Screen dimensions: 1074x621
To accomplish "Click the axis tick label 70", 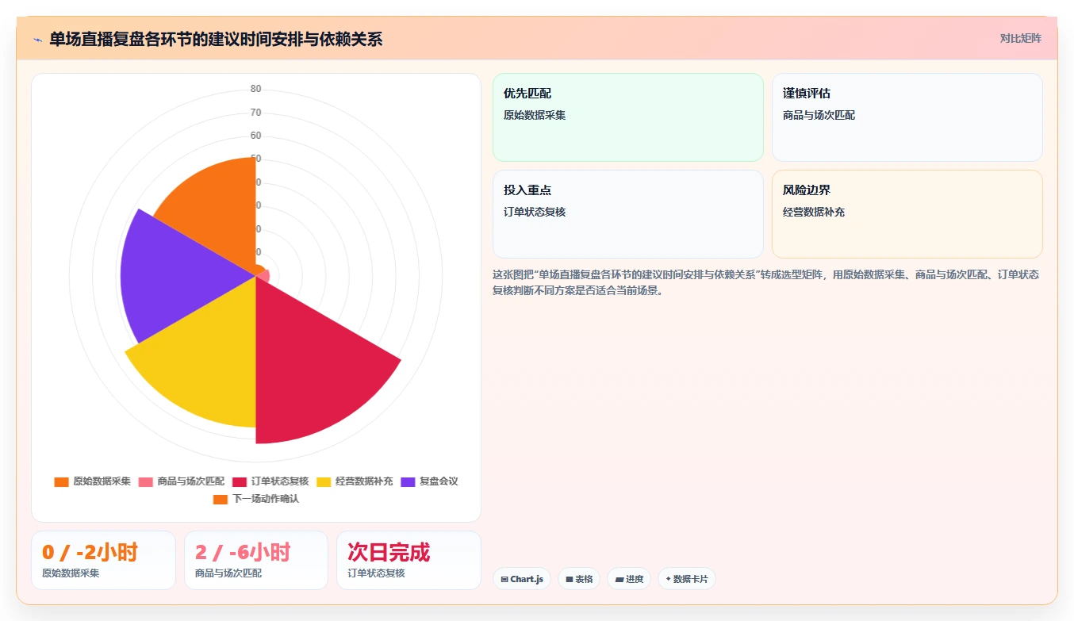I will point(255,113).
